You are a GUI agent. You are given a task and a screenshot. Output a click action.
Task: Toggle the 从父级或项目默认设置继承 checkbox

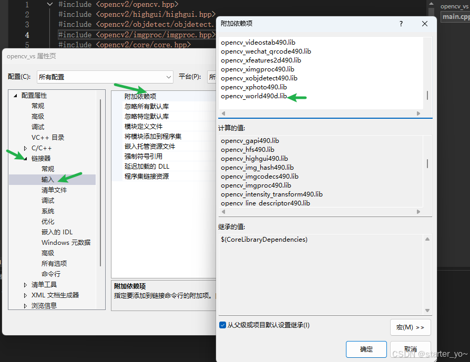tap(222, 325)
